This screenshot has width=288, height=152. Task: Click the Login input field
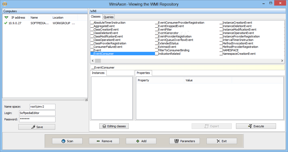point(37,113)
